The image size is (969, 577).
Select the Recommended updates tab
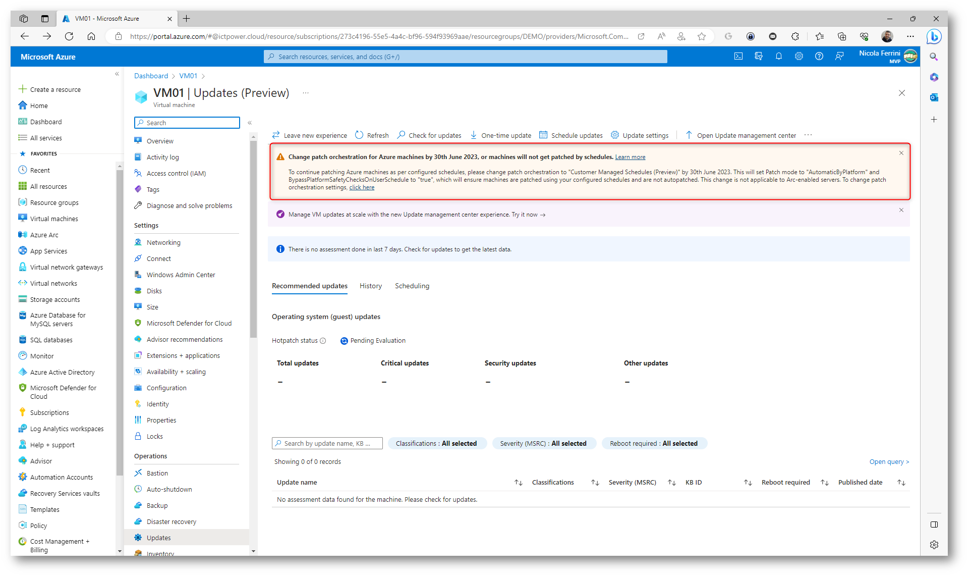click(310, 286)
